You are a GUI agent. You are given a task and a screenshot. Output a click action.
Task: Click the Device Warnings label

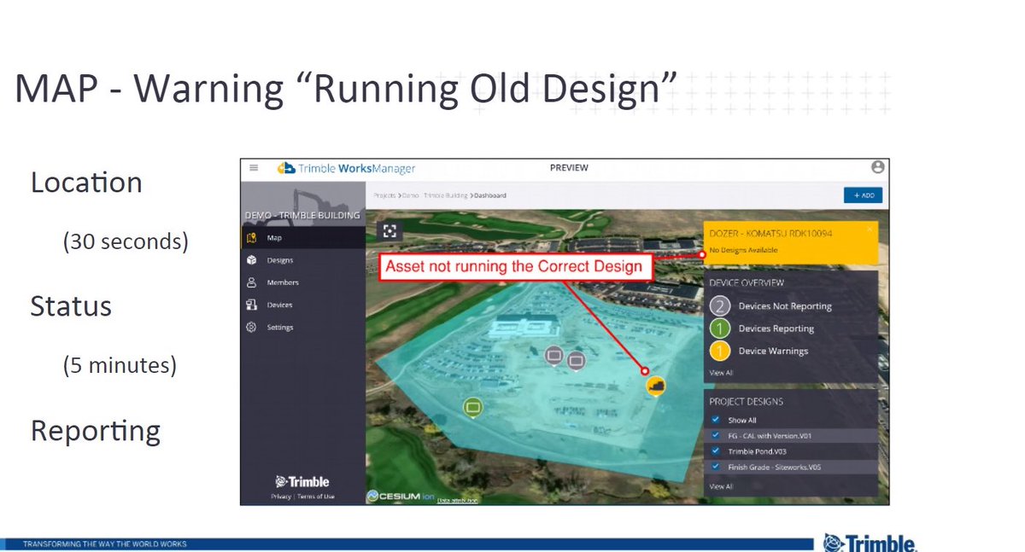coord(773,351)
